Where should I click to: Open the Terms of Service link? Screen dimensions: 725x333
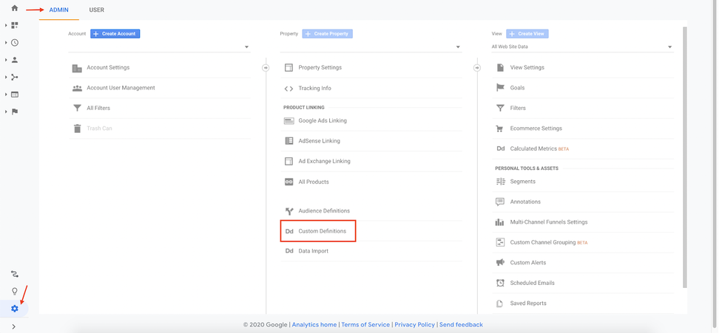point(365,324)
